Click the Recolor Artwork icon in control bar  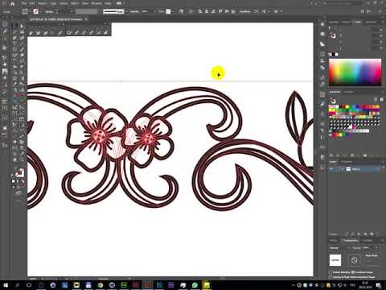pos(182,11)
